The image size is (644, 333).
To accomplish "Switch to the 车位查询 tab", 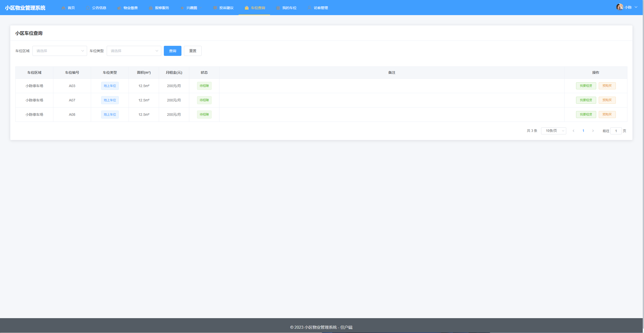I will (x=254, y=8).
